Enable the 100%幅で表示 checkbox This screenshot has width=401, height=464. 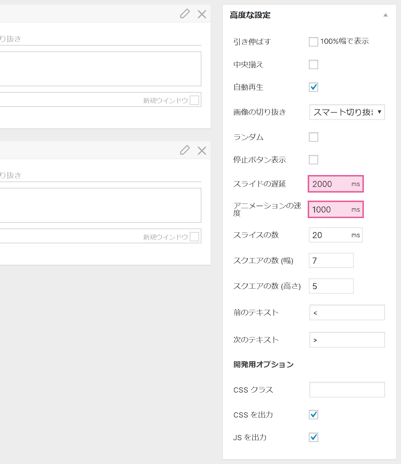coord(313,42)
